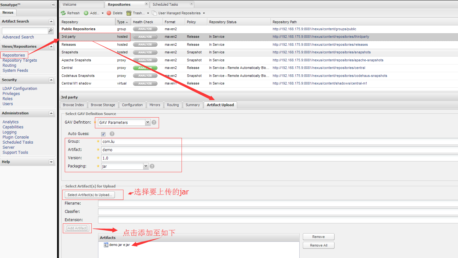Click ANALYZE badge for Apache Snapshots
This screenshot has height=258, width=458.
click(145, 60)
